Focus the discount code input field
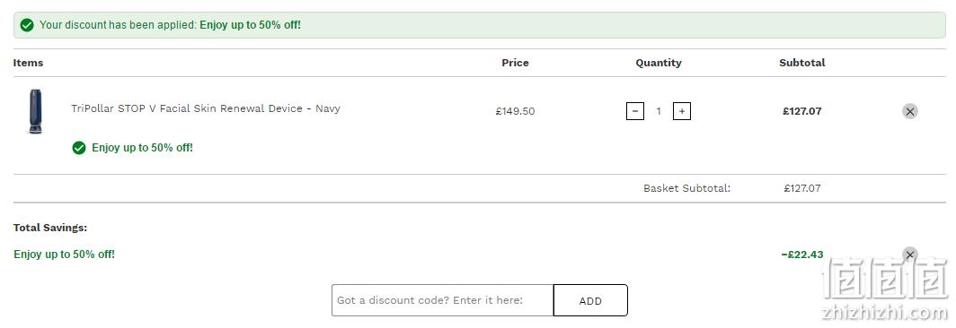Image resolution: width=956 pixels, height=328 pixels. tap(443, 300)
